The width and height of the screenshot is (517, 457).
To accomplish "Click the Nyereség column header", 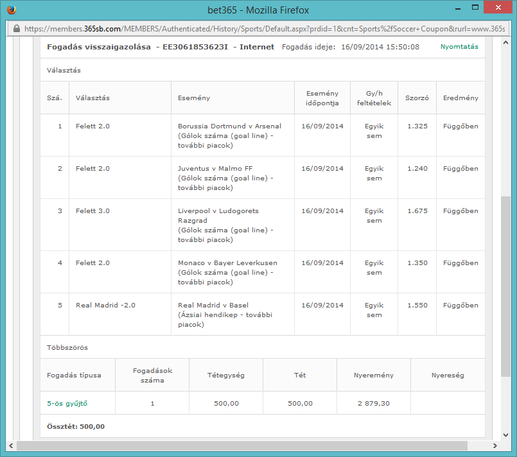I will 448,375.
